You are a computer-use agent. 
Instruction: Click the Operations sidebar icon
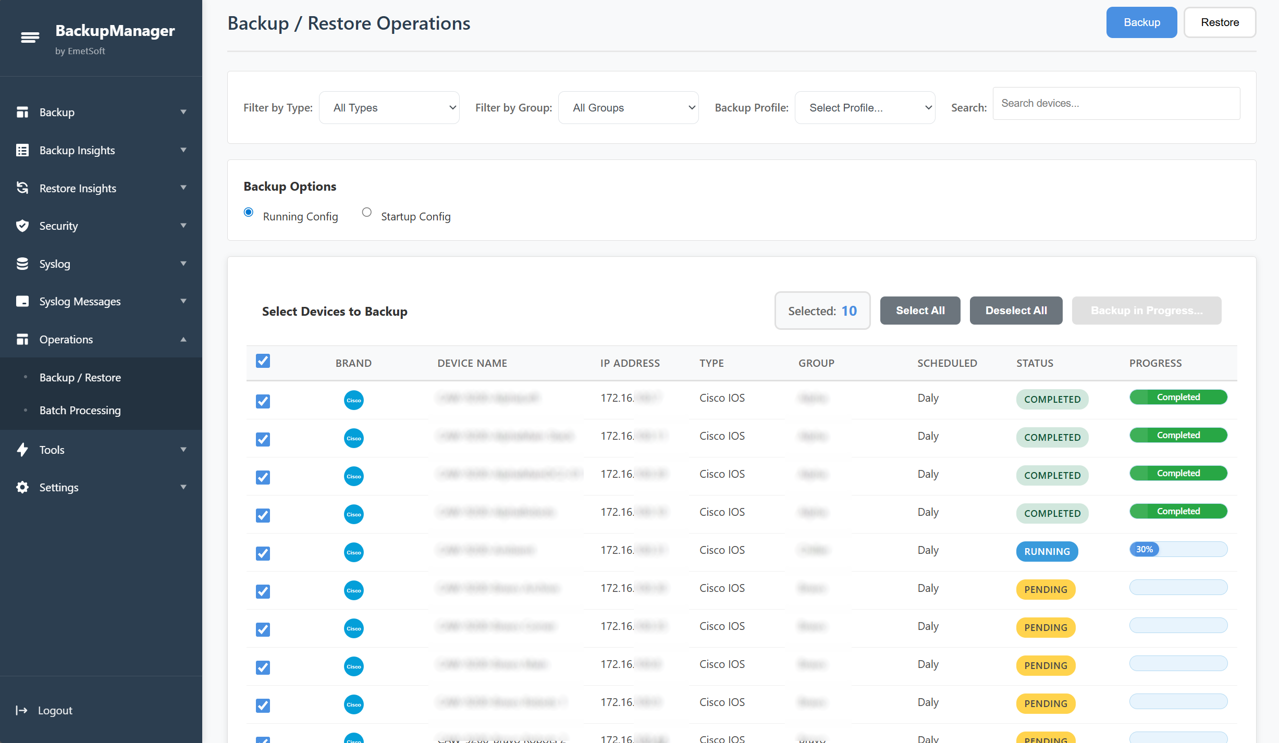tap(22, 339)
